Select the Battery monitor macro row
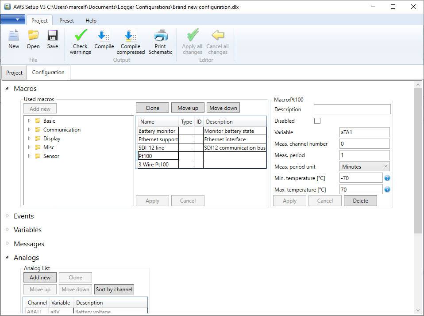 click(202, 131)
